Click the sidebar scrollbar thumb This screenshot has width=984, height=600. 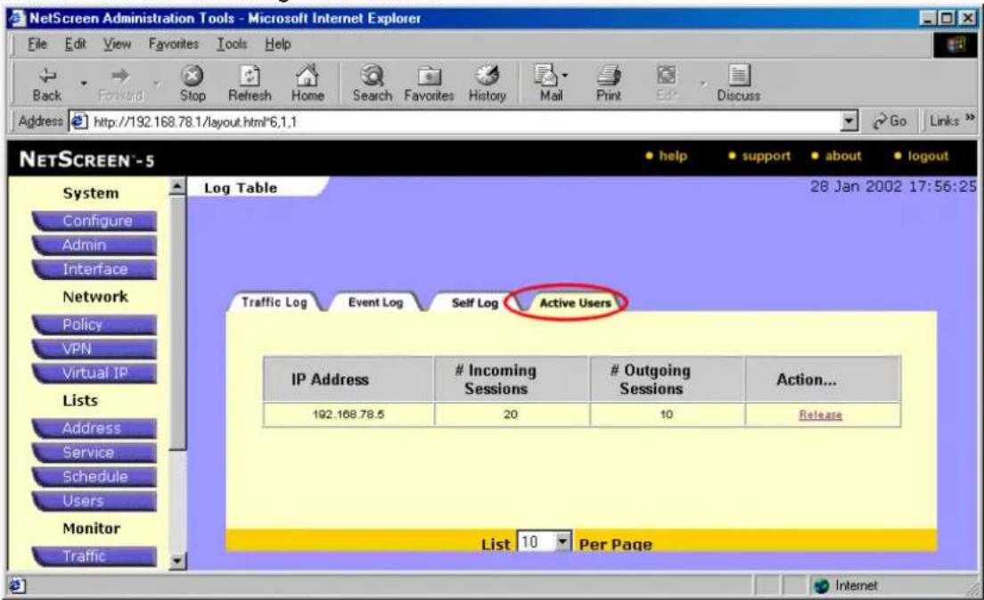[x=177, y=323]
